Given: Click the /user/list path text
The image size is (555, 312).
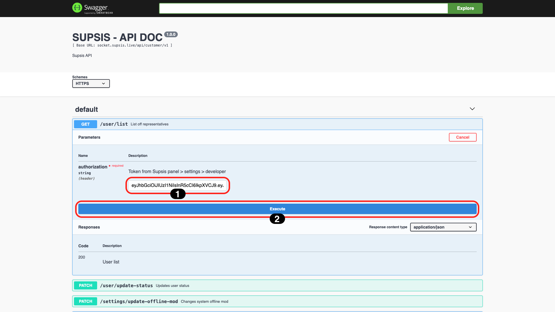Looking at the screenshot, I should [114, 124].
